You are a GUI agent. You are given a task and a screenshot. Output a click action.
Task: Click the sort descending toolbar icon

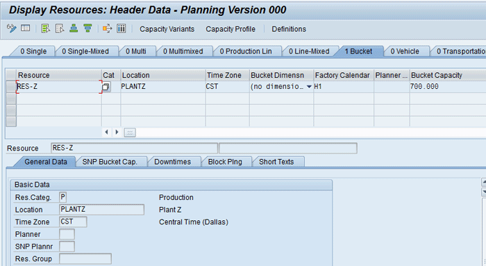tap(87, 28)
